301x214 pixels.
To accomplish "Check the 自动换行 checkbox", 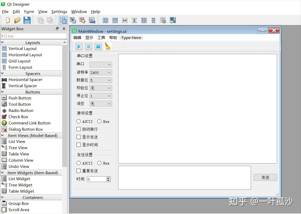I will [79, 129].
